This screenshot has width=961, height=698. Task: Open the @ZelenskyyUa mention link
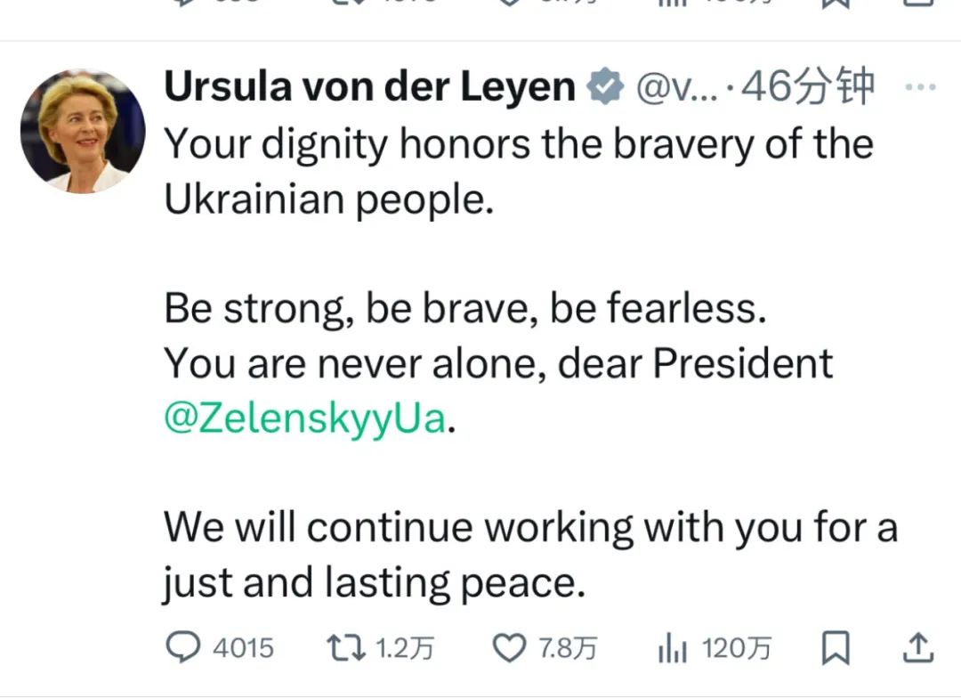pyautogui.click(x=304, y=418)
